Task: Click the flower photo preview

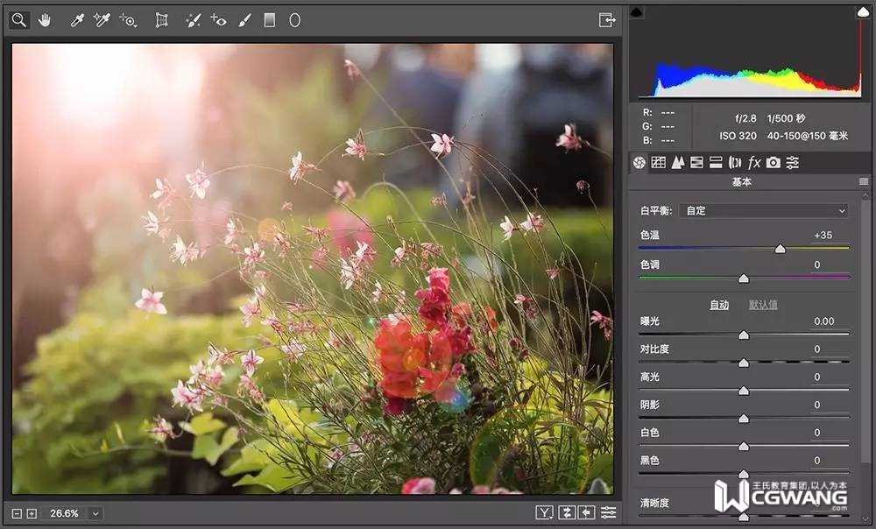Action: [x=313, y=269]
